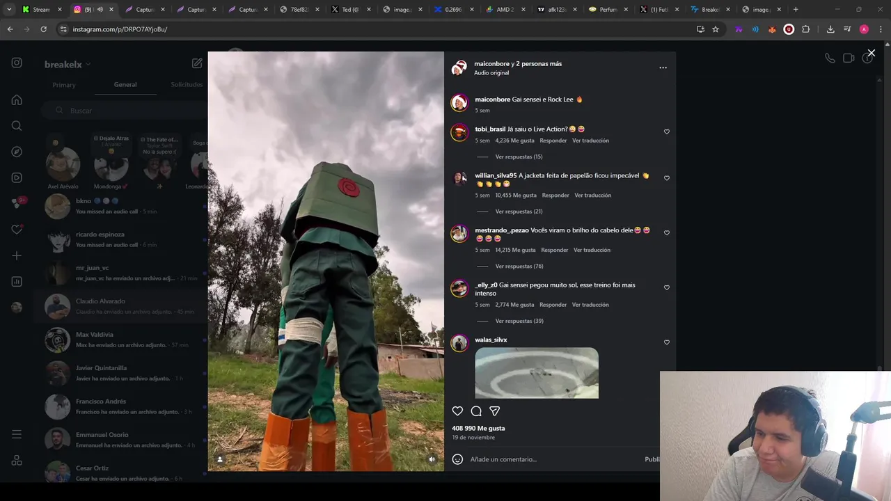Reload the page with browser refresh
The width and height of the screenshot is (891, 501).
(x=43, y=29)
